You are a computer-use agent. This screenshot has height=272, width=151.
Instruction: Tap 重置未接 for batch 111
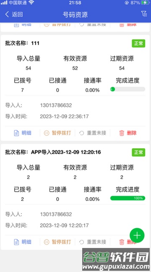93,133
